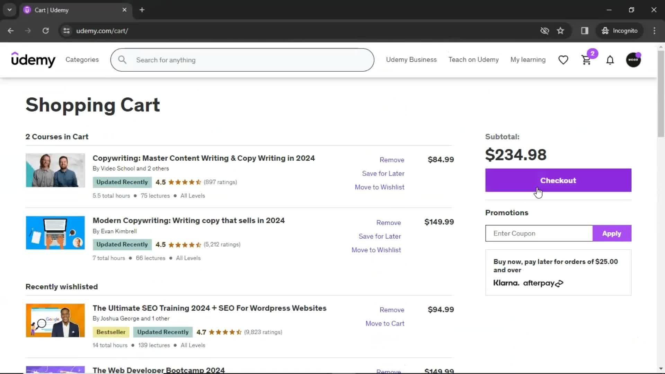Open Copywriting: Master Content Writing course title
Screen dimensions: 665x374
204,158
